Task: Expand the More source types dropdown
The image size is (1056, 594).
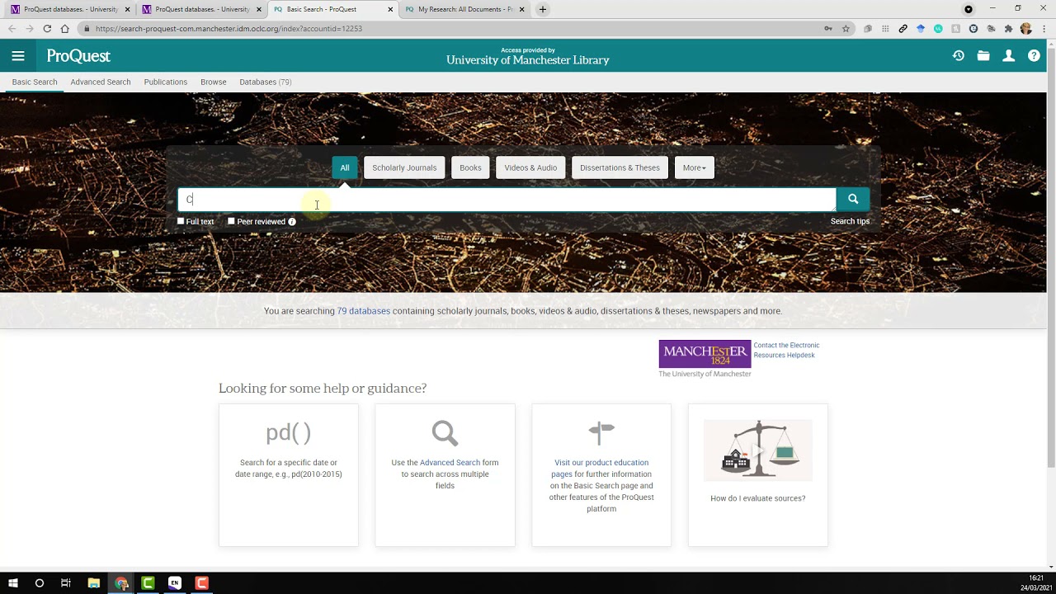Action: (x=695, y=167)
